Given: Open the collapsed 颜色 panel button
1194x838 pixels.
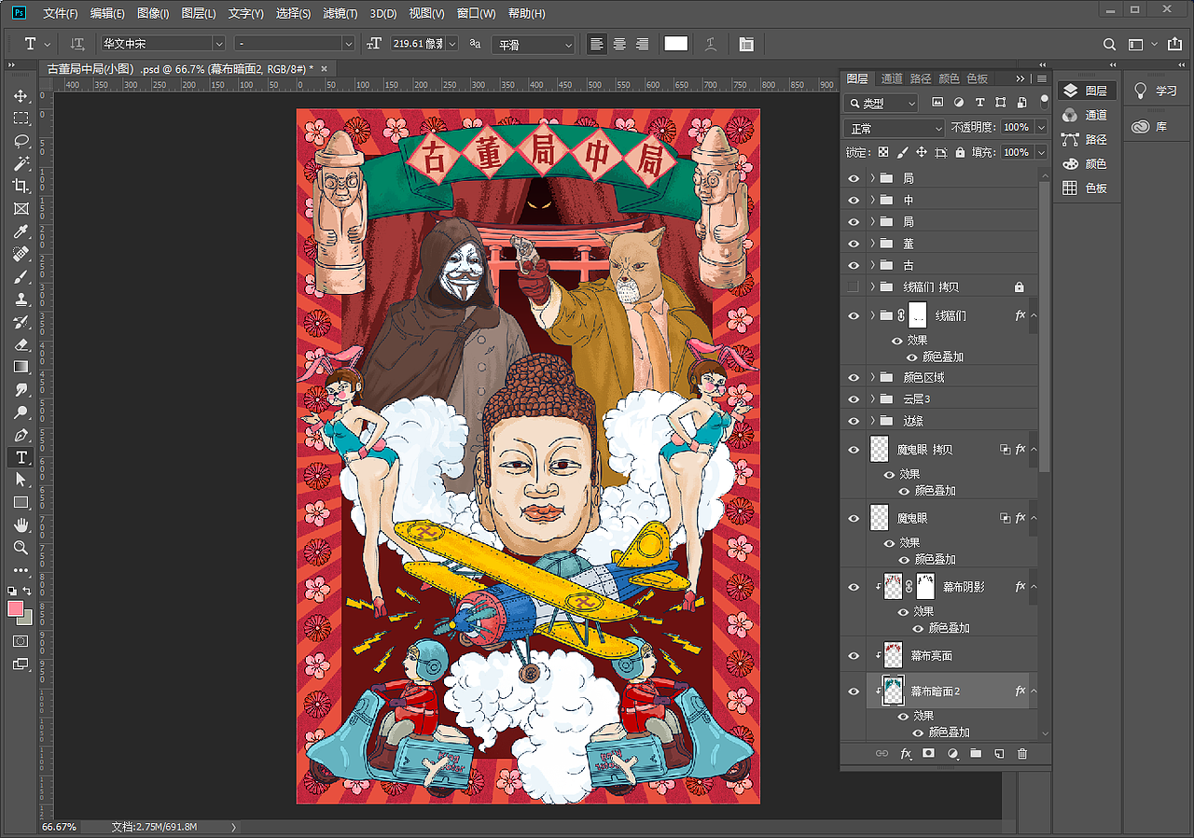Looking at the screenshot, I should coord(1085,163).
